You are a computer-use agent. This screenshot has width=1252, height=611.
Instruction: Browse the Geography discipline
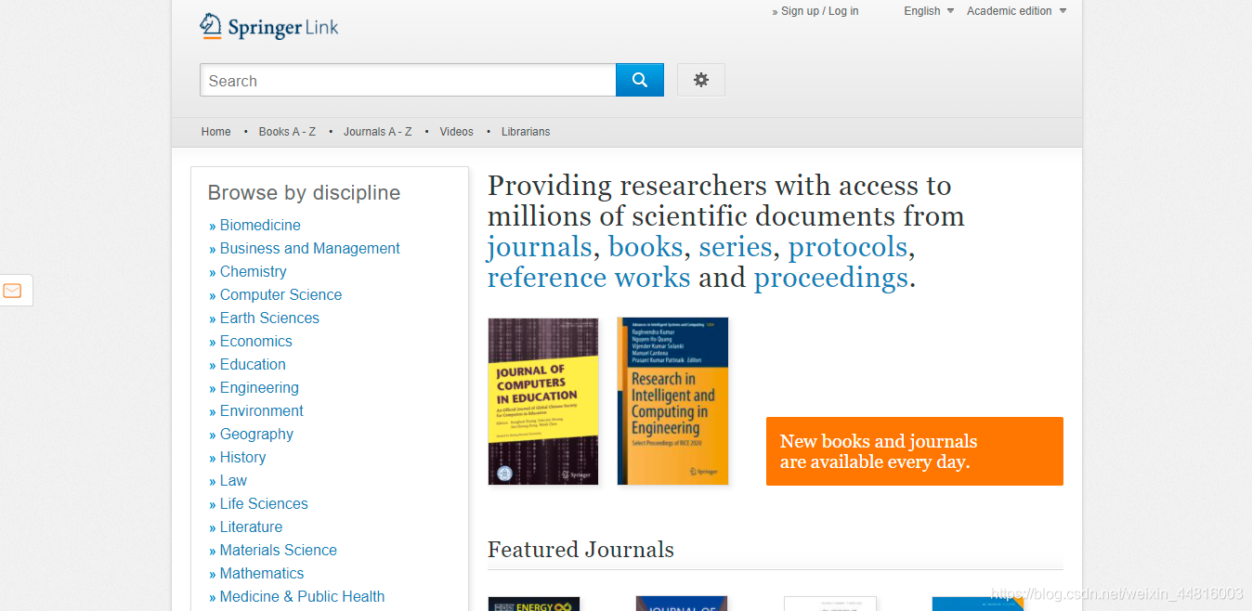(x=256, y=434)
